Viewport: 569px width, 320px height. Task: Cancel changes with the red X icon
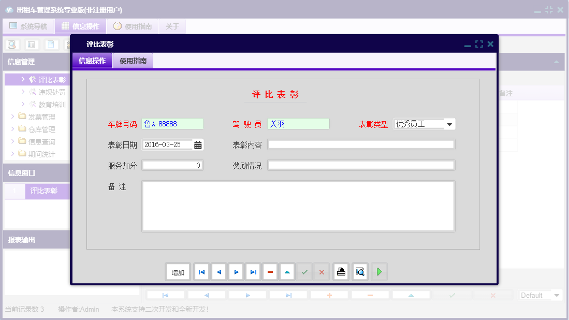[321, 271]
